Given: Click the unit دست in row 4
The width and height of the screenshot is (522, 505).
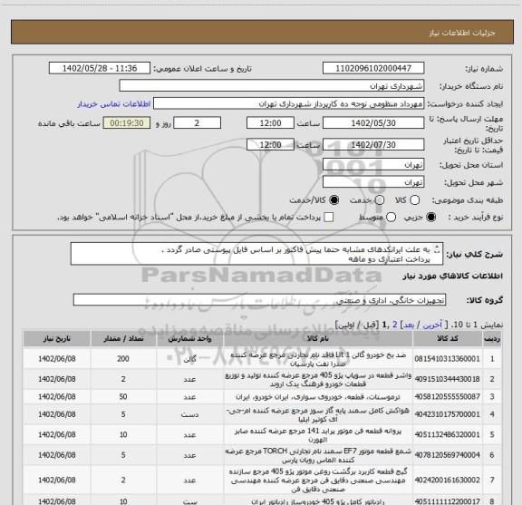Looking at the screenshot, I should pyautogui.click(x=189, y=414).
